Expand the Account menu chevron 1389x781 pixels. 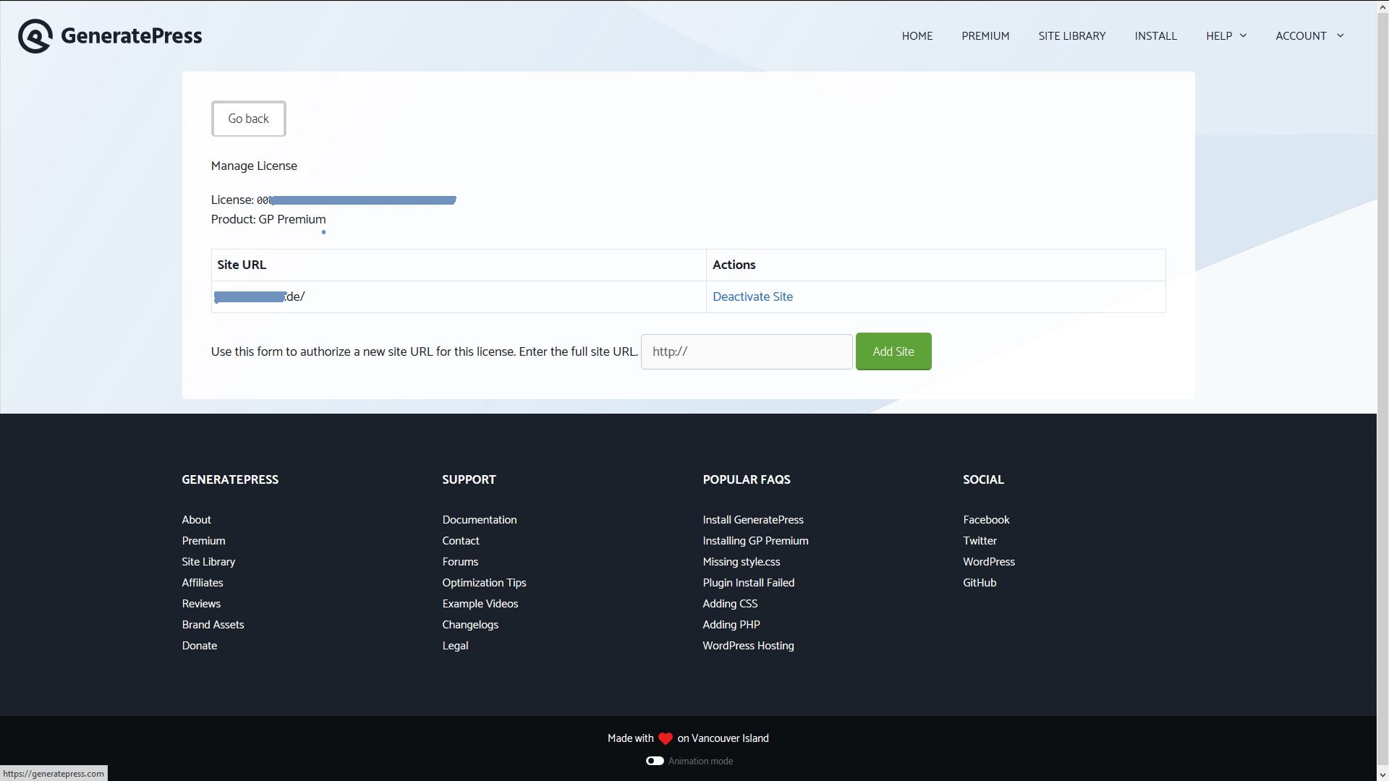pyautogui.click(x=1340, y=35)
